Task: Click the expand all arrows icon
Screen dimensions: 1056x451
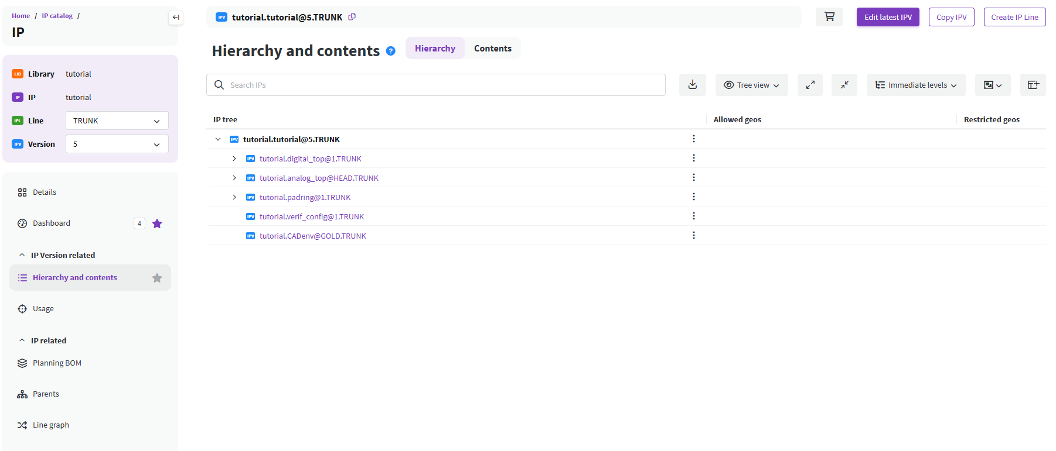Action: pos(810,85)
